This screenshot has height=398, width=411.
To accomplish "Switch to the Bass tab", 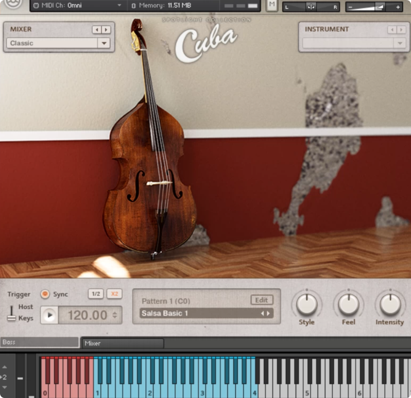I will click(39, 342).
